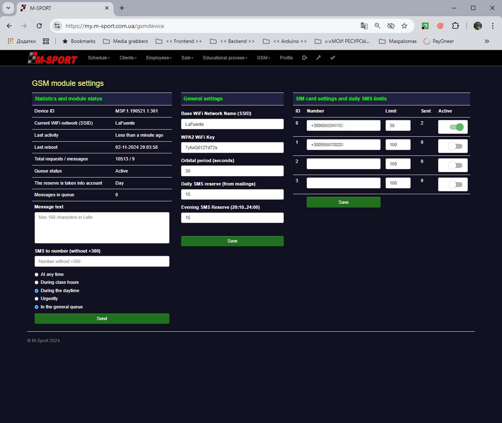Click the Send button

[x=102, y=318]
